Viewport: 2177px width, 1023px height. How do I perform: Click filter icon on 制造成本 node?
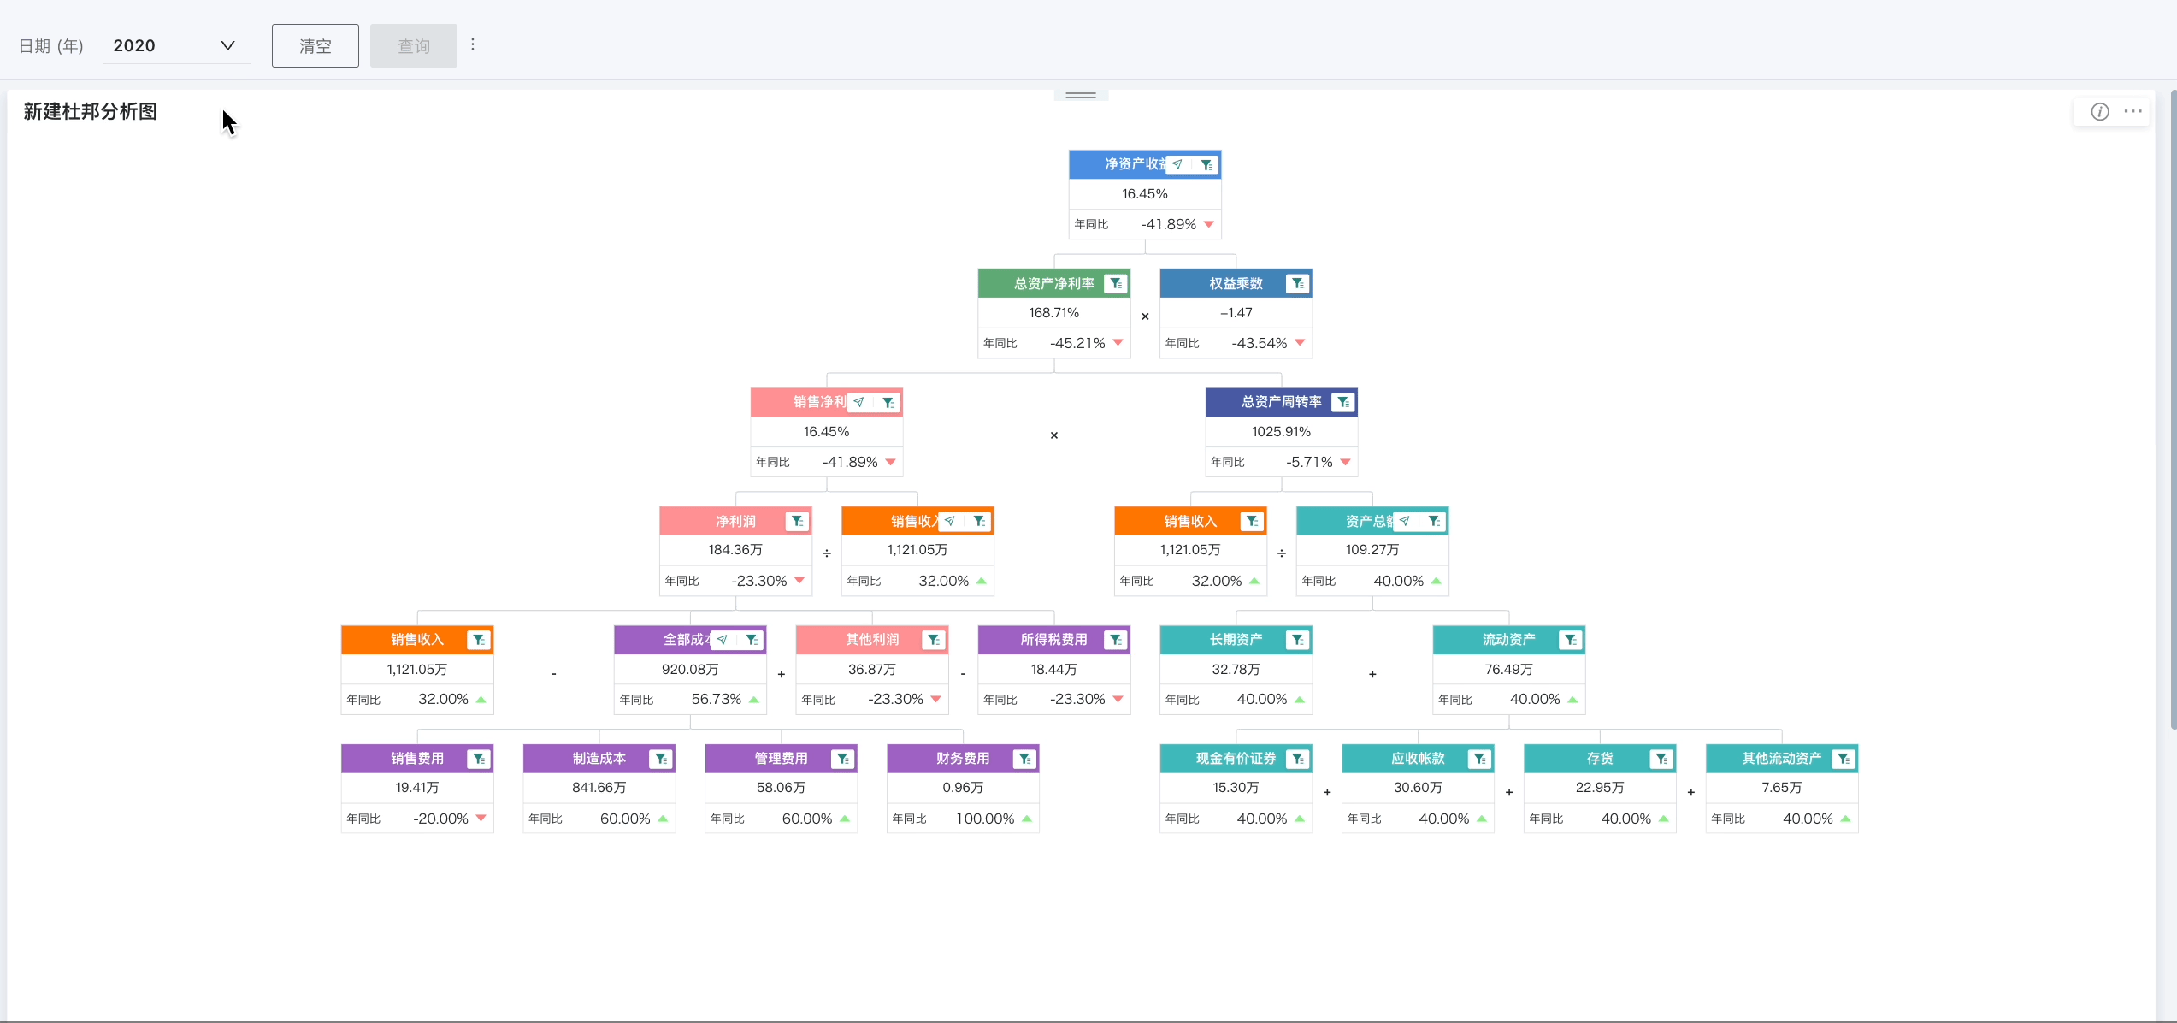(661, 759)
